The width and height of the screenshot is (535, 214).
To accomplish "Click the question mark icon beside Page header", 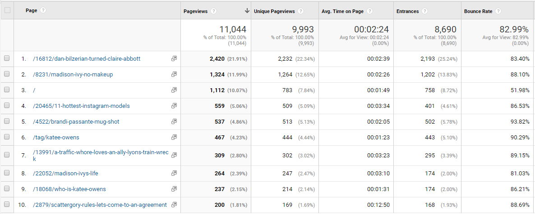I will pyautogui.click(x=43, y=10).
